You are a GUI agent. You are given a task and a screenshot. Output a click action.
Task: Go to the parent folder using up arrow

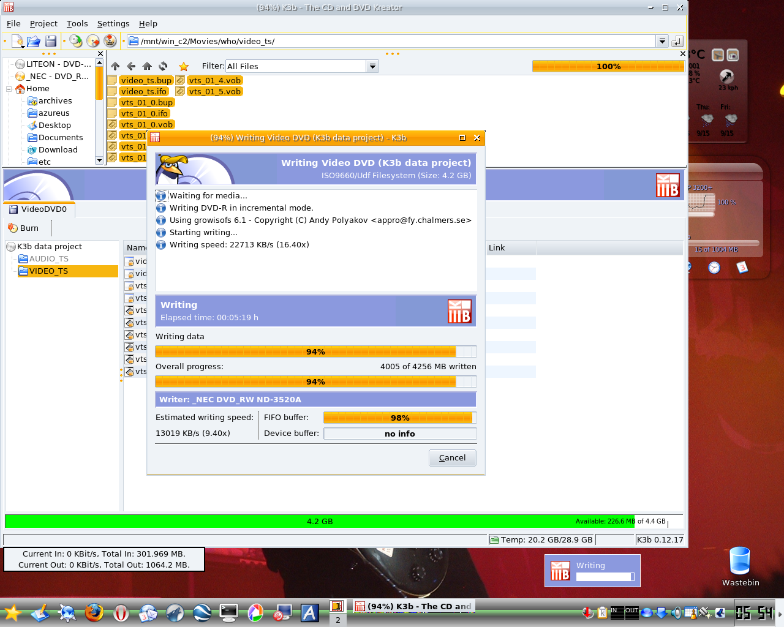click(x=115, y=66)
